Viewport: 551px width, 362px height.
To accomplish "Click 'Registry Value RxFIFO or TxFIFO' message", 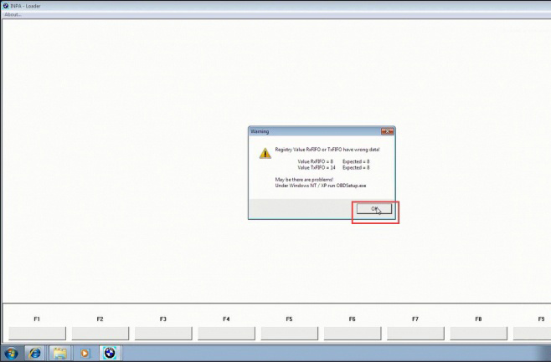I will pyautogui.click(x=327, y=150).
